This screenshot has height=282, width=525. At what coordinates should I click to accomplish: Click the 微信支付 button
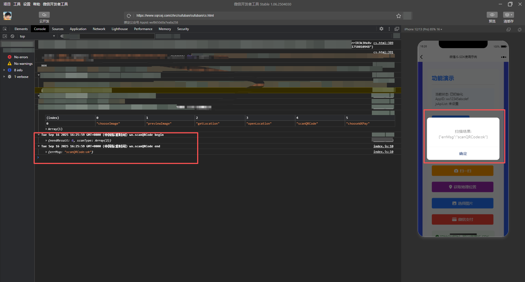(462, 219)
